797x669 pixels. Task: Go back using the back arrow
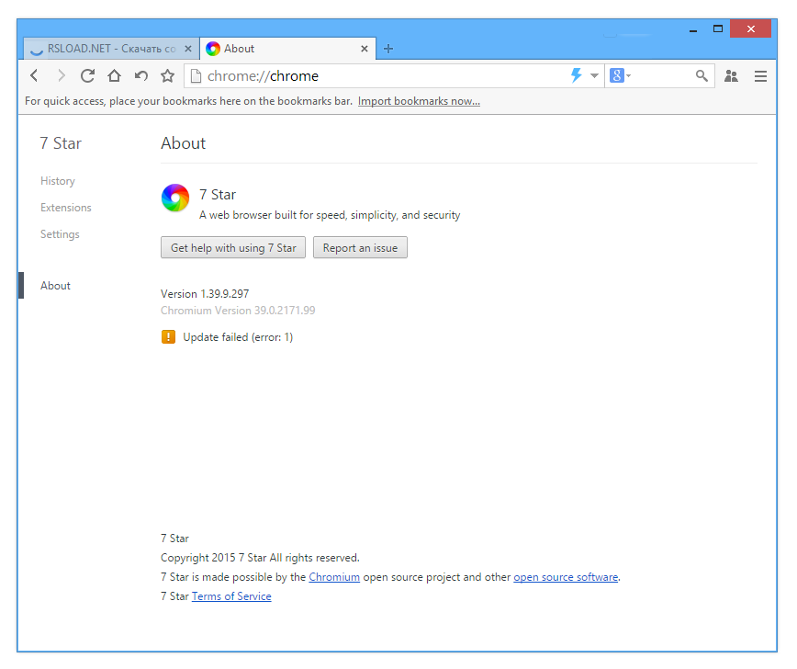pos(34,75)
